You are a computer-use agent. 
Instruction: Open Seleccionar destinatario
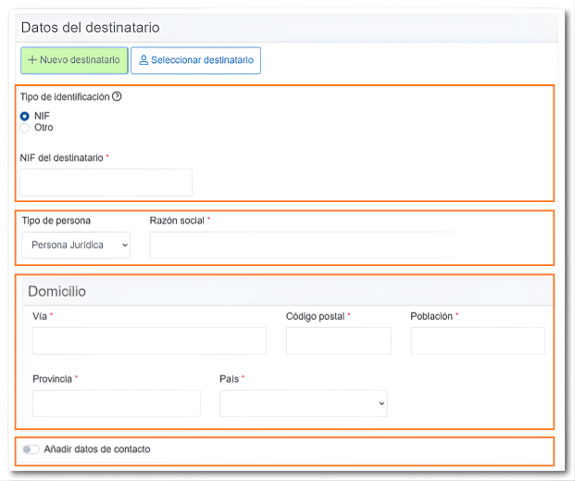(x=195, y=60)
